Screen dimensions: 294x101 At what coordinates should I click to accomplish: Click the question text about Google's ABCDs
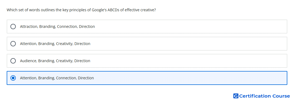[x=81, y=10]
